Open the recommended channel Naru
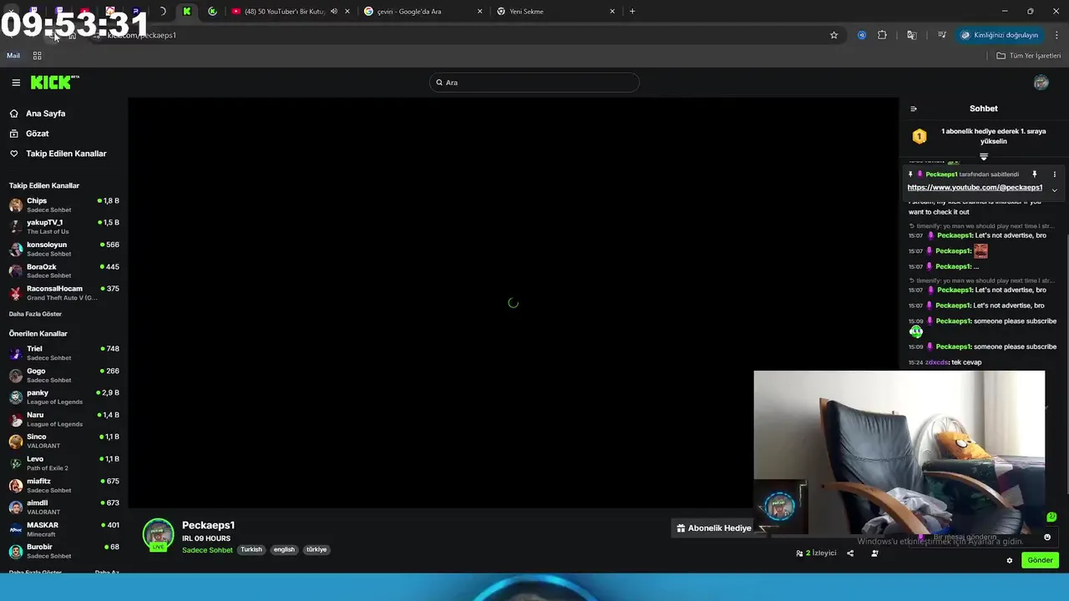Image resolution: width=1069 pixels, height=601 pixels. (x=63, y=419)
